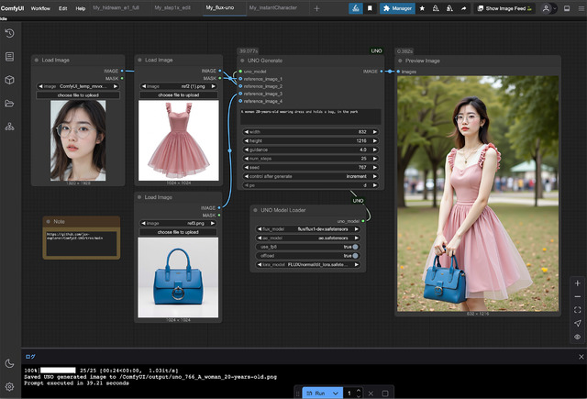Open control after generate increment combo
The width and height of the screenshot is (587, 399).
(310, 176)
